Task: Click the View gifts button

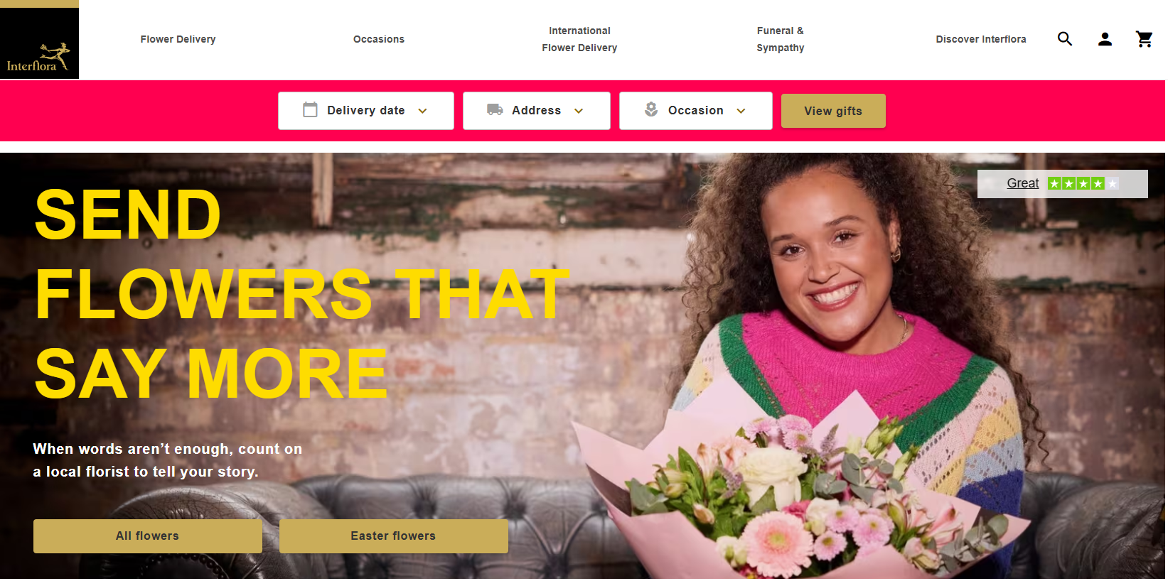Action: click(x=833, y=111)
